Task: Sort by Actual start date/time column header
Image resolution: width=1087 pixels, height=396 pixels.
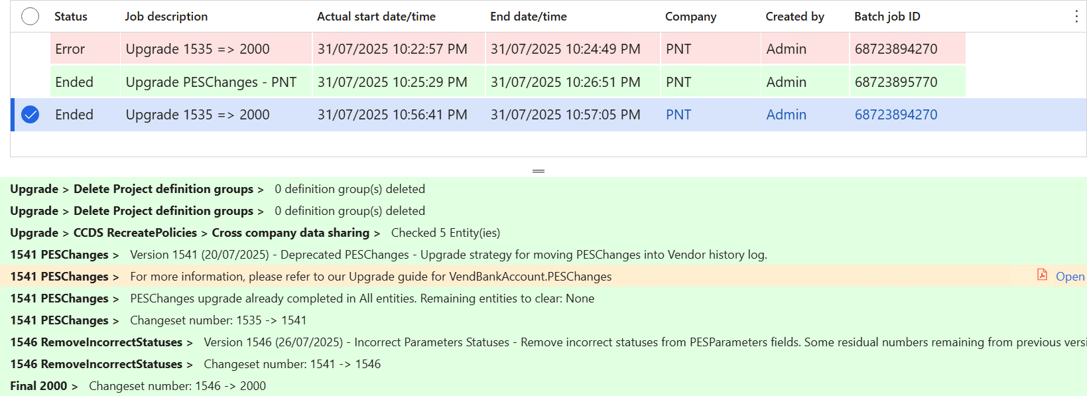Action: (x=376, y=17)
